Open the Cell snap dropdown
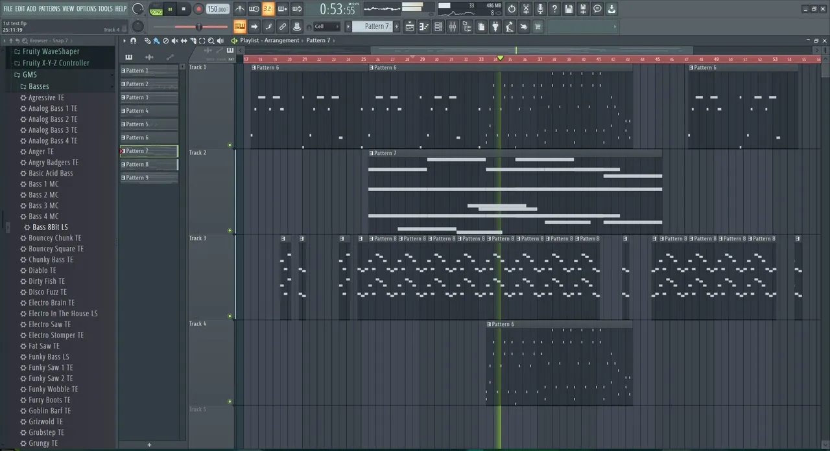Image resolution: width=830 pixels, height=451 pixels. (x=327, y=27)
